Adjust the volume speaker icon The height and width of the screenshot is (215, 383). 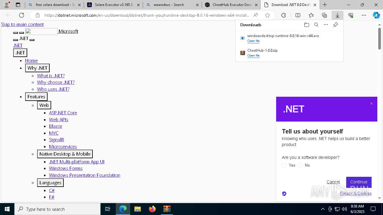coord(344,209)
